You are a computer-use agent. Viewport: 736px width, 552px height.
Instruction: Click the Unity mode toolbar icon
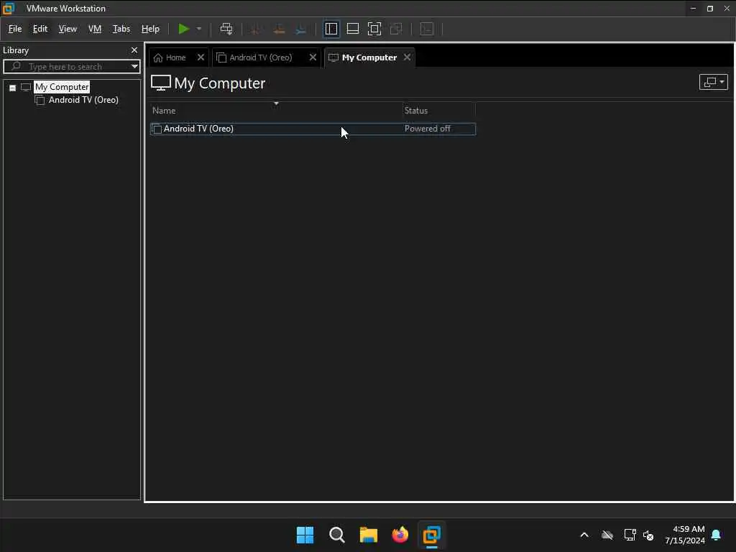[396, 29]
